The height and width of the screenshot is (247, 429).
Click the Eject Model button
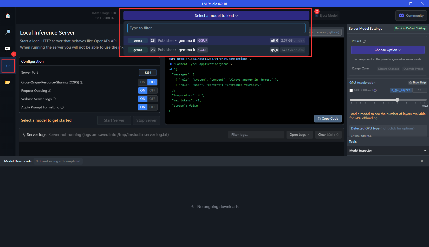click(327, 16)
